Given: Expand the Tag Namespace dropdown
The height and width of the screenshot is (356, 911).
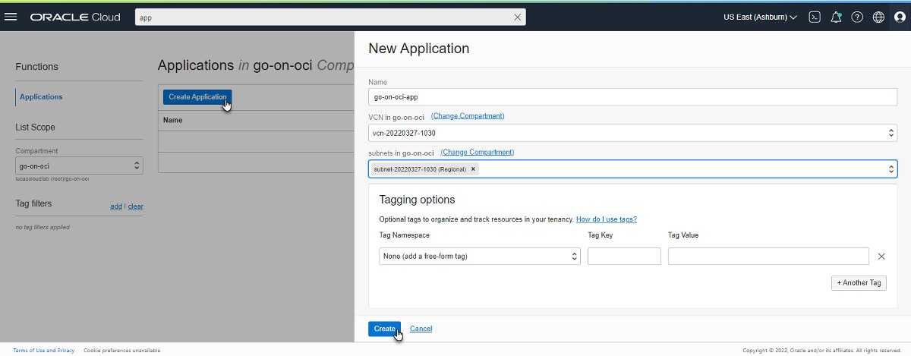Looking at the screenshot, I should 479,257.
